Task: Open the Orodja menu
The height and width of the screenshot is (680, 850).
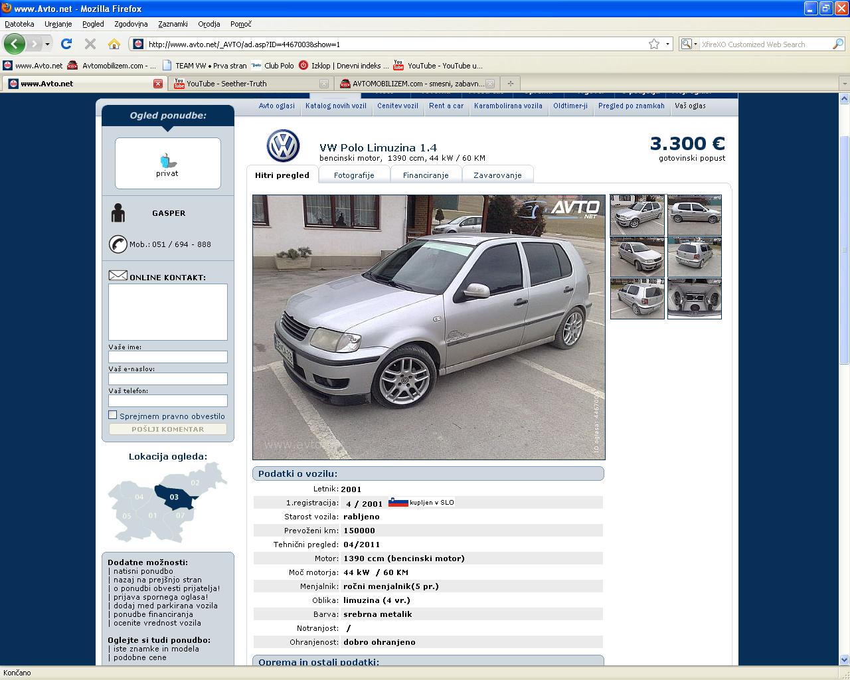Action: [209, 24]
